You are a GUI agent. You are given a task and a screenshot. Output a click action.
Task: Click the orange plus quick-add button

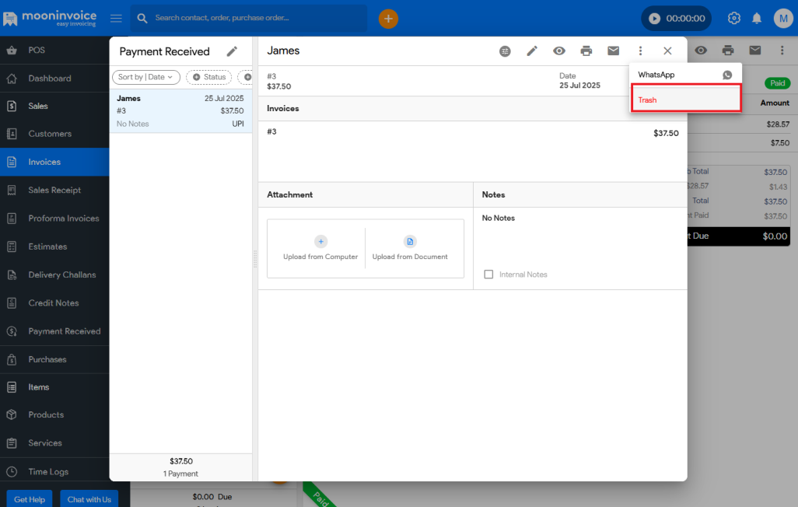tap(388, 18)
